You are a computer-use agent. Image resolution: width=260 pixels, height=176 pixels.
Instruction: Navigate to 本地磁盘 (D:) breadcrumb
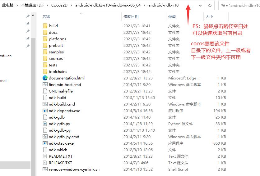click(32, 5)
